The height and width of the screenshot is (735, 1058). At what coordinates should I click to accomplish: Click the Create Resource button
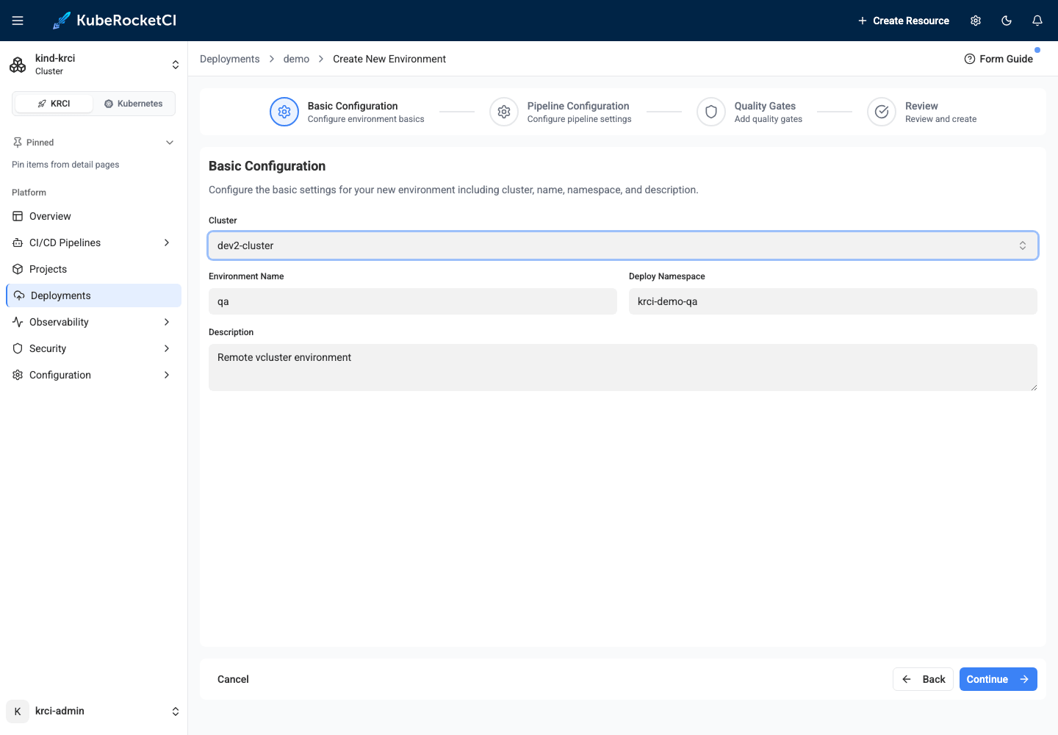click(x=904, y=21)
